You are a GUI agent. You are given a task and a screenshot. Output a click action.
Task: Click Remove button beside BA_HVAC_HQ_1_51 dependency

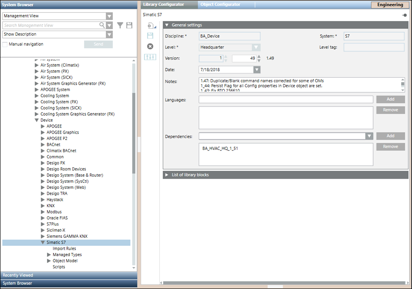[390, 147]
